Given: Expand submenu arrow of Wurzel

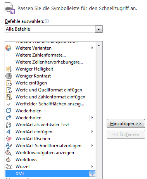Looking at the screenshot, I should [92, 167].
